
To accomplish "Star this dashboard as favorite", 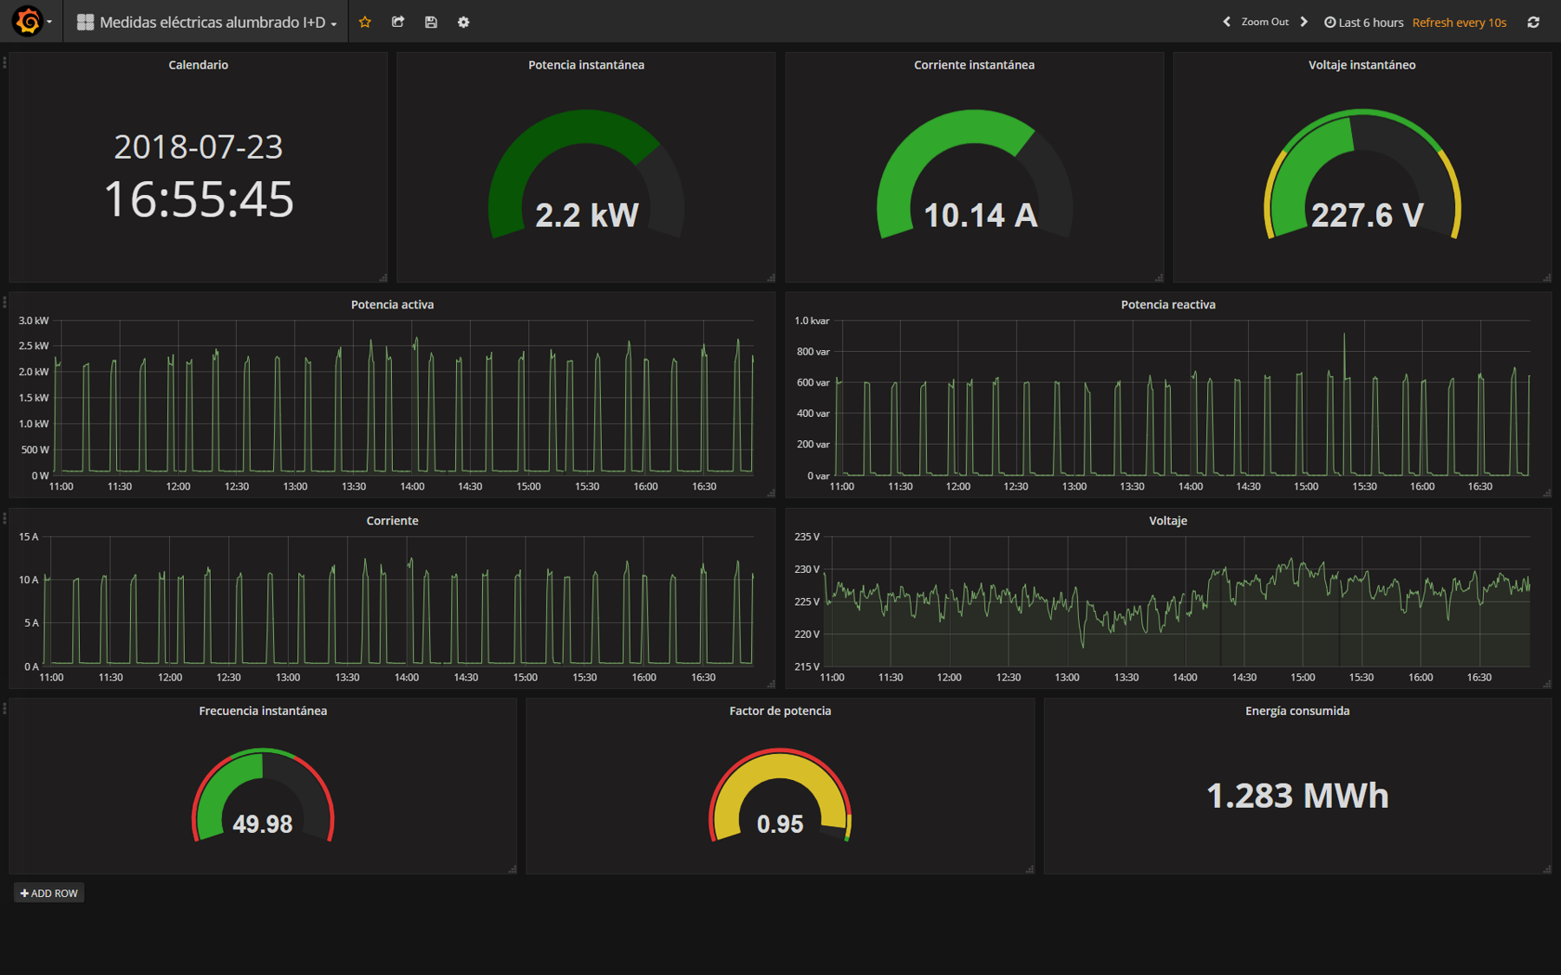I will (365, 22).
